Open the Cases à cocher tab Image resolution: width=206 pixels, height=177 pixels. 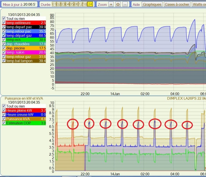177,4
